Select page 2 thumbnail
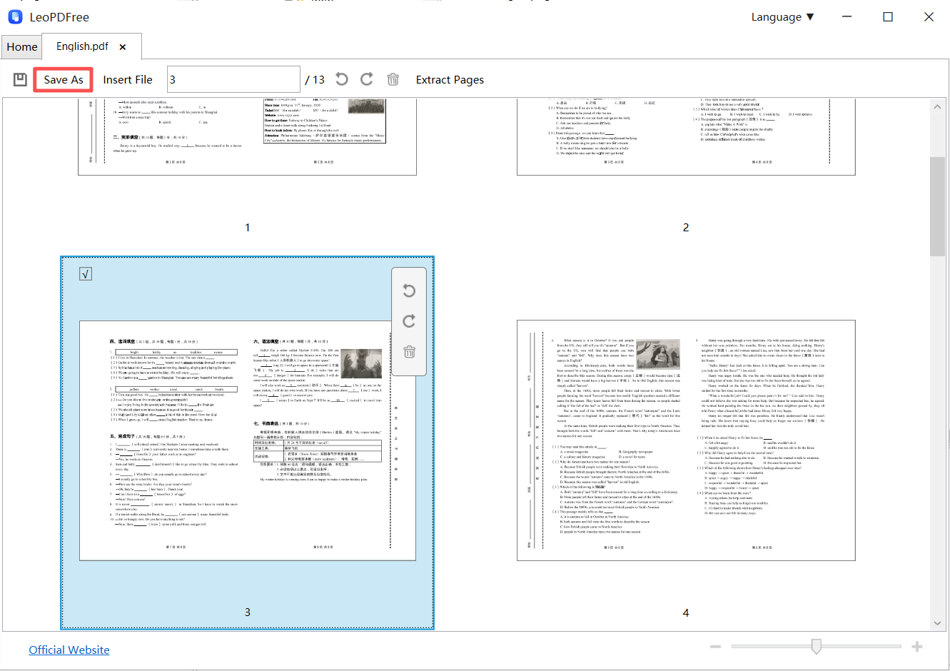 pyautogui.click(x=686, y=136)
